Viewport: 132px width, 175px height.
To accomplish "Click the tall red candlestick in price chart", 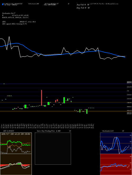I will [41, 98].
